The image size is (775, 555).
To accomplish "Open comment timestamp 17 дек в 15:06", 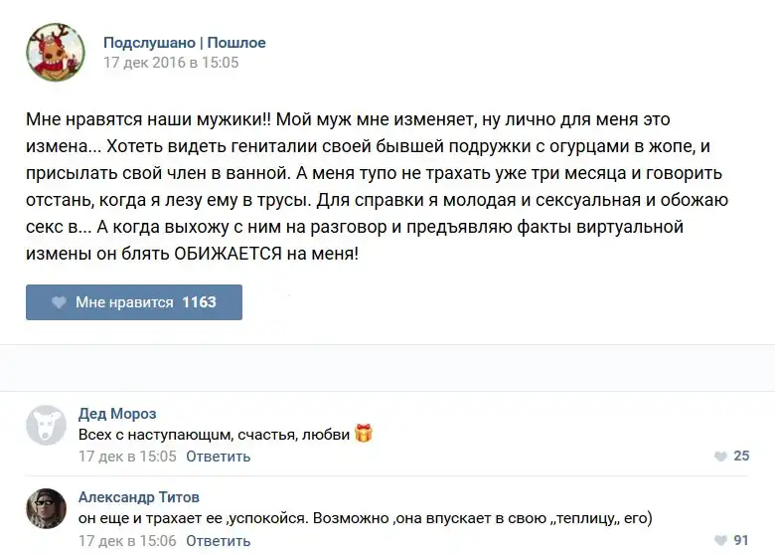I will click(x=127, y=541).
